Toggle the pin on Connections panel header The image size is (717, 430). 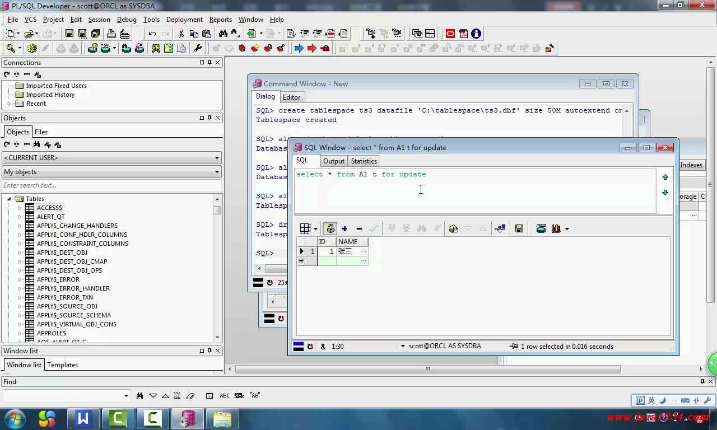tap(210, 63)
